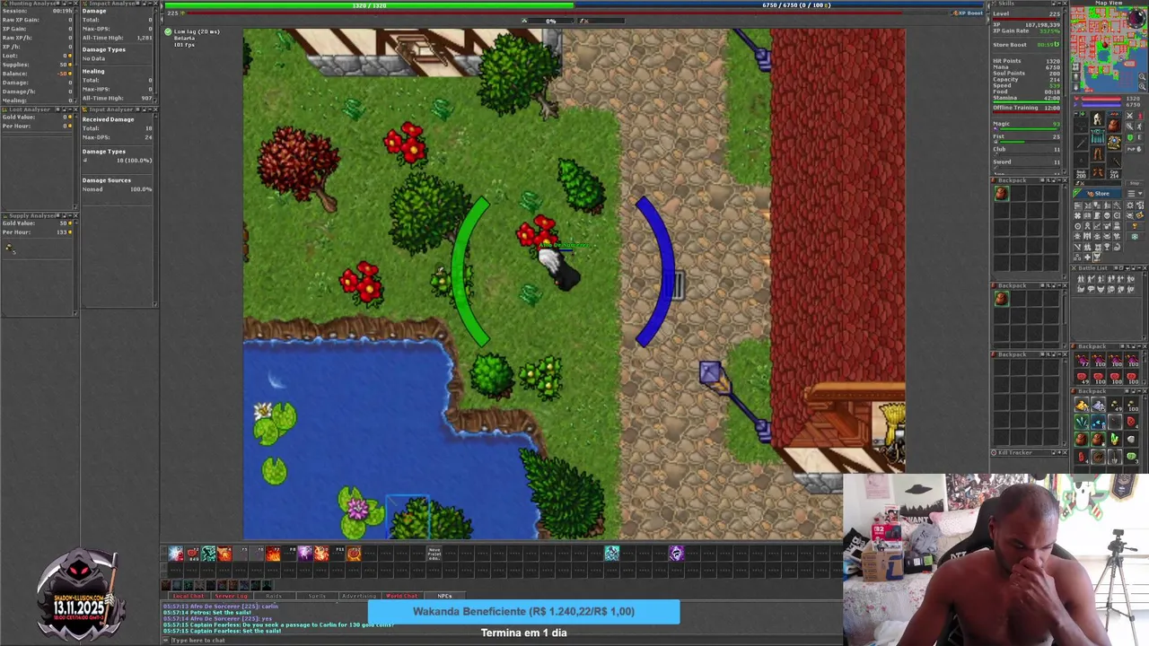Click the Stamina row showing 42:00
The width and height of the screenshot is (1149, 646).
tap(1026, 98)
